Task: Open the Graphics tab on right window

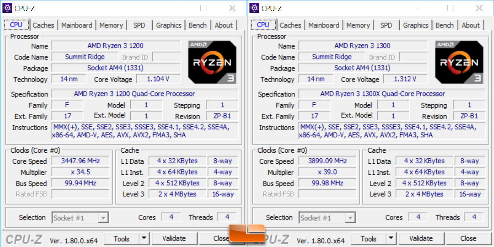Action: point(415,25)
